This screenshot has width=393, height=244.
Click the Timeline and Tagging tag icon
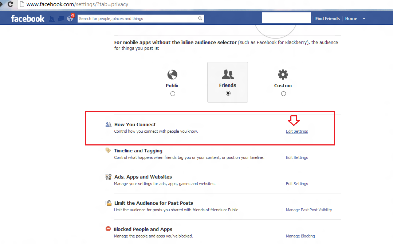[x=108, y=151]
